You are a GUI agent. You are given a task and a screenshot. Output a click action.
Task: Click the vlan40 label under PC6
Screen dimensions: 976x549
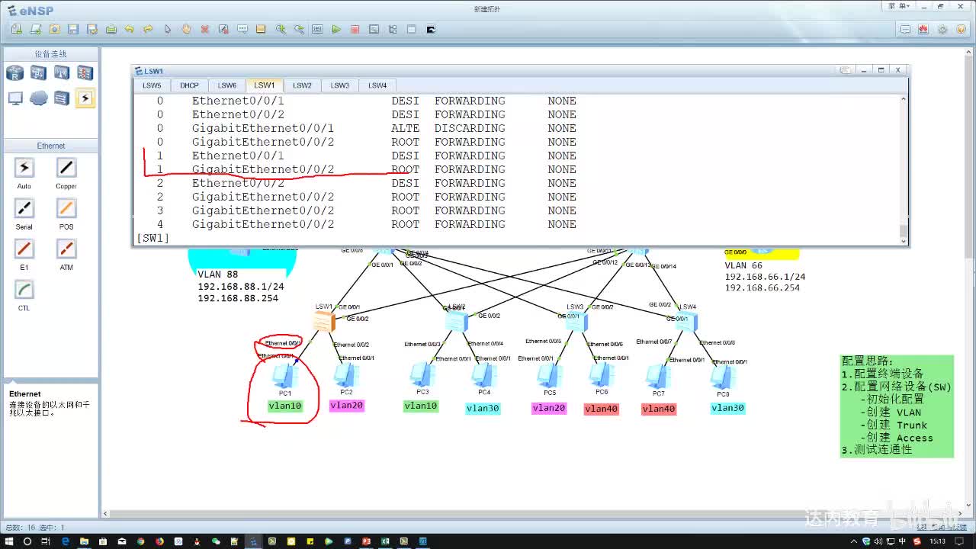click(x=601, y=409)
